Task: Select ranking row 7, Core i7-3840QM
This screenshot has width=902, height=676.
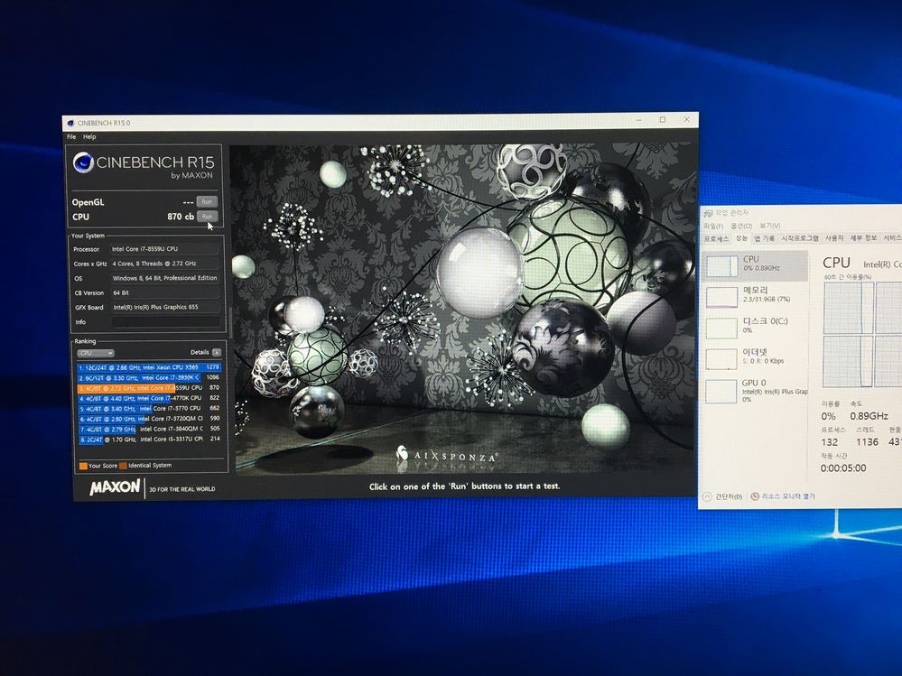Action: click(150, 429)
